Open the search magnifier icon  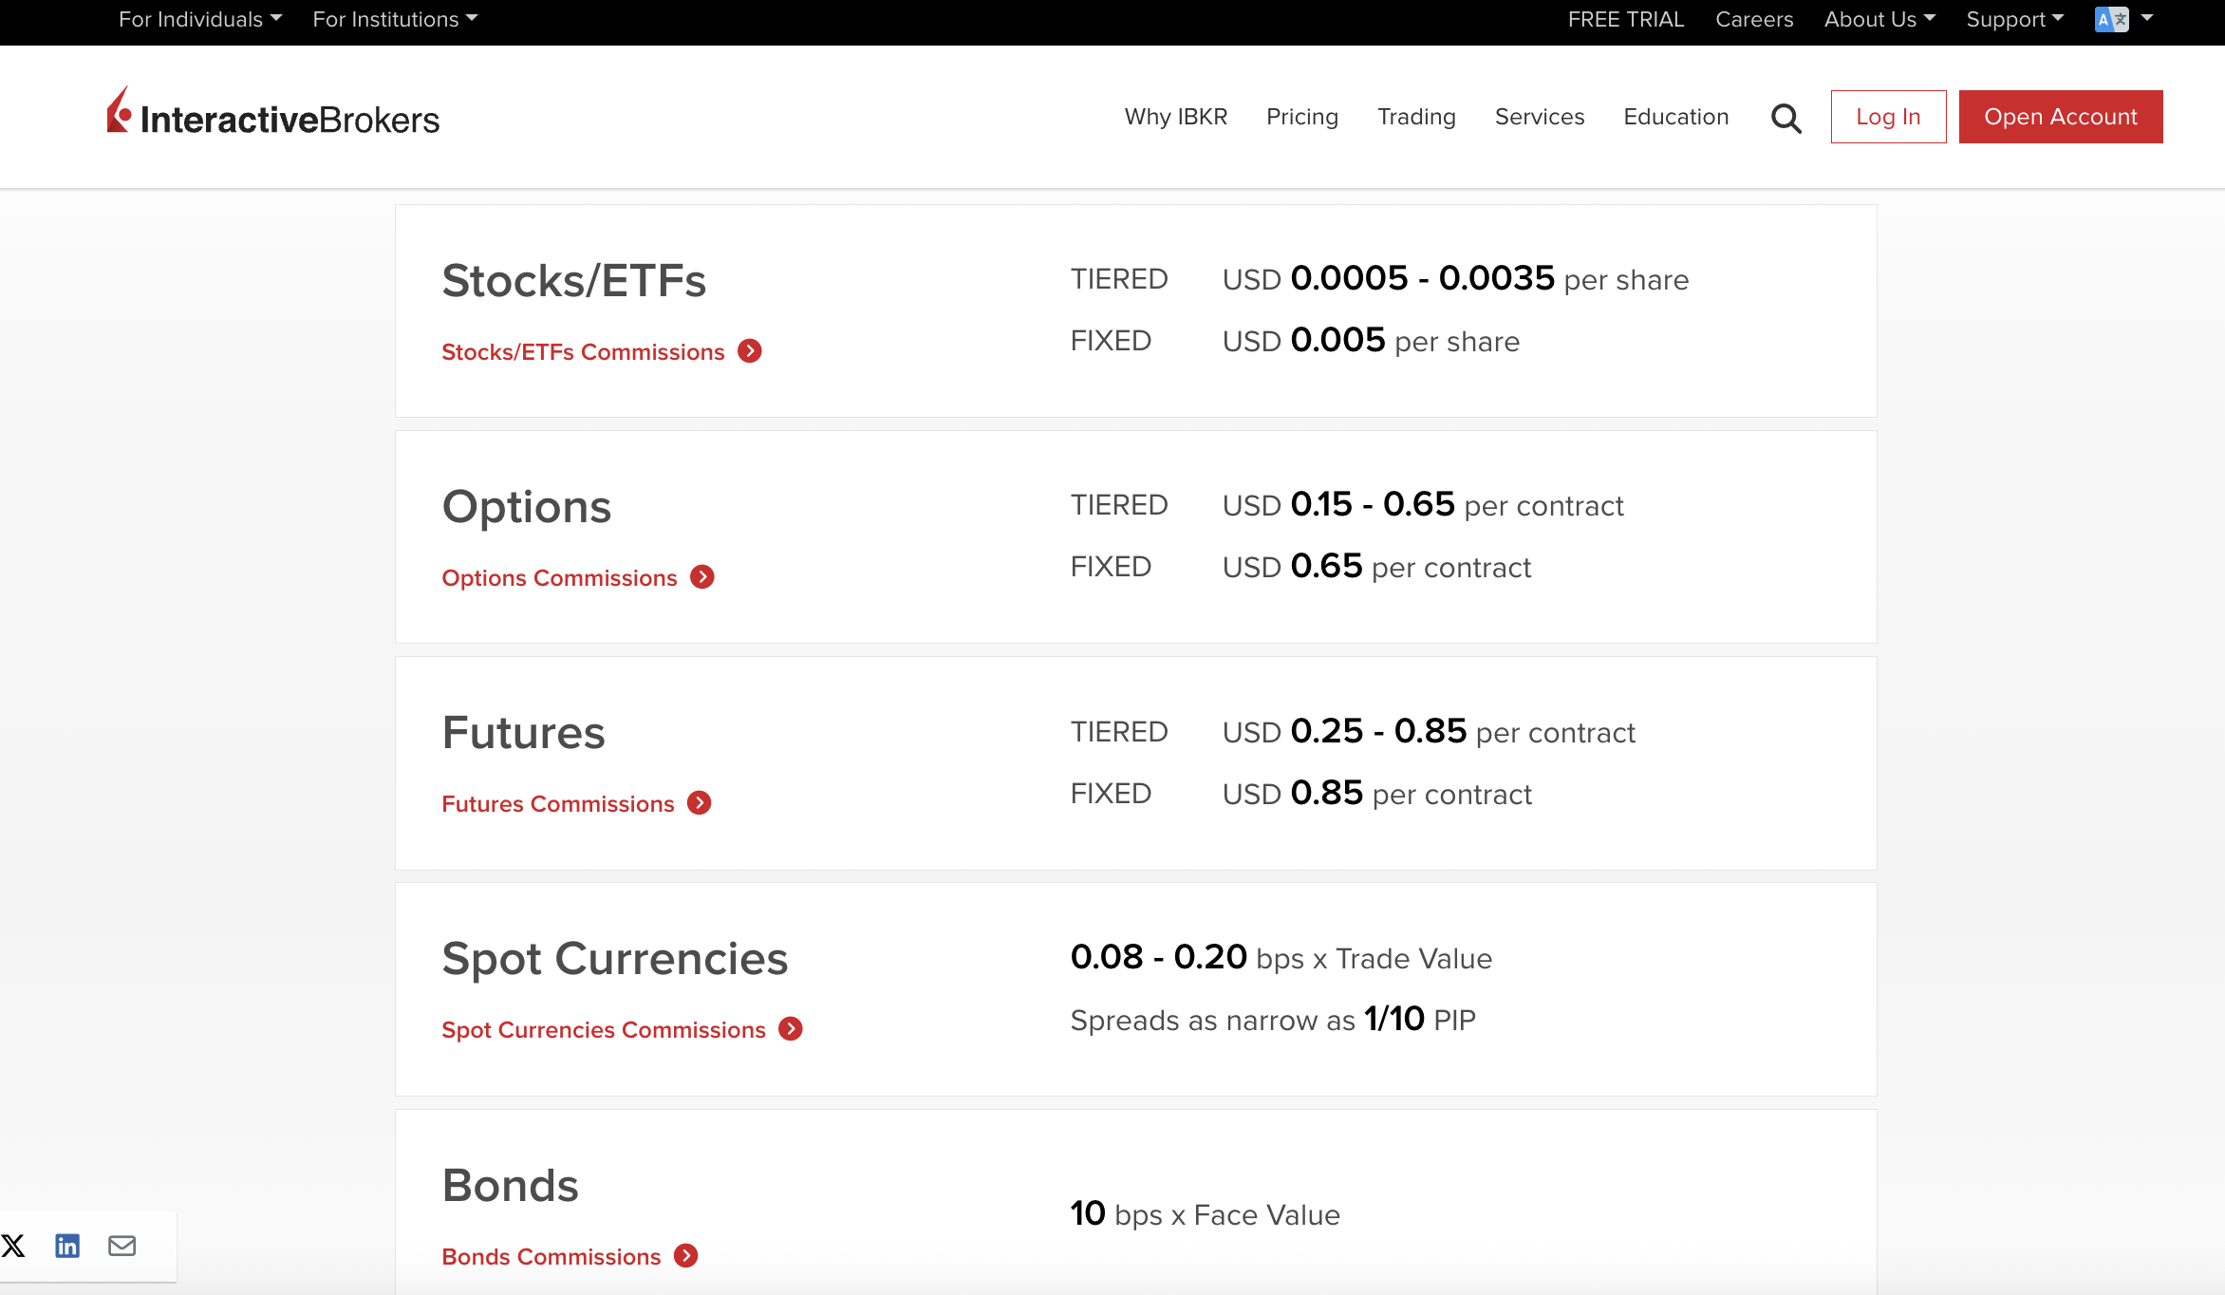[x=1786, y=118]
